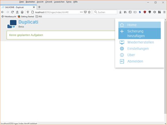167x125 pixels.
Task: Open Sicherung hinzufügen menu entry
Action: tap(140, 34)
